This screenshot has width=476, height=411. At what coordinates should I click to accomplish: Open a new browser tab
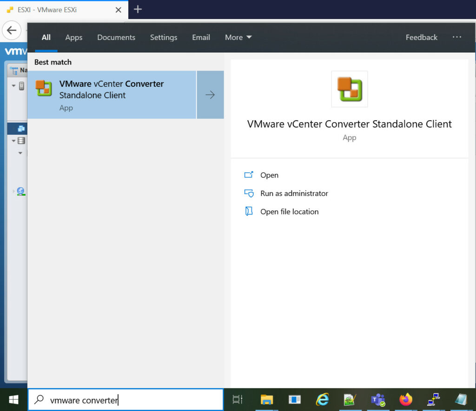click(x=138, y=9)
